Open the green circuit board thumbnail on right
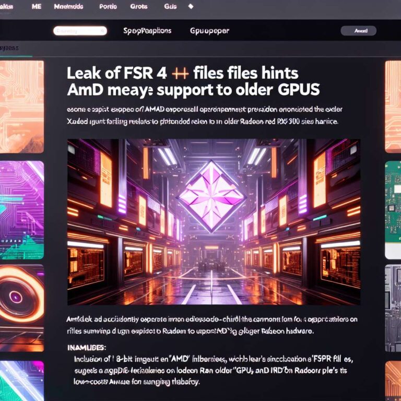401x401 pixels. [x=393, y=210]
